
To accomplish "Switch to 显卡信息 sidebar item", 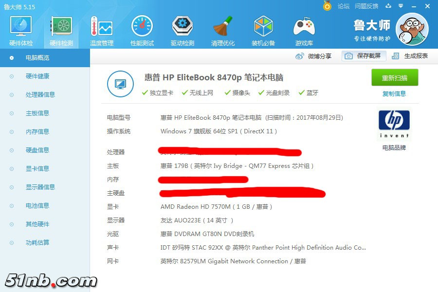I will [37, 169].
